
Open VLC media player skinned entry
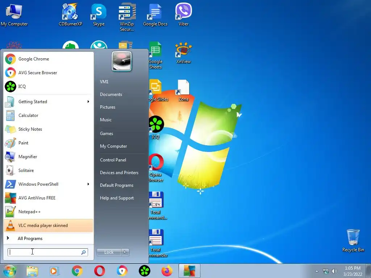(x=49, y=226)
